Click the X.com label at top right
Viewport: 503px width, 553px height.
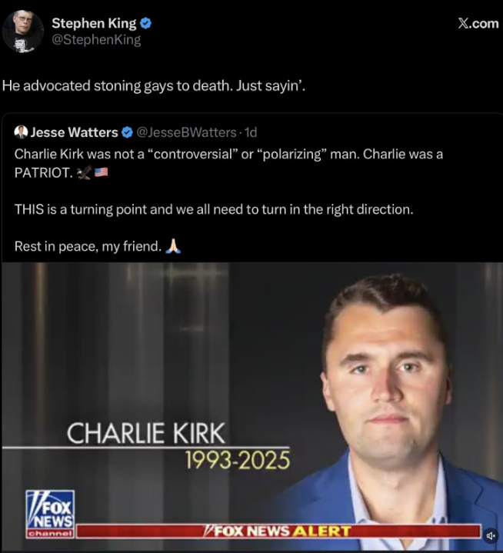tap(478, 24)
